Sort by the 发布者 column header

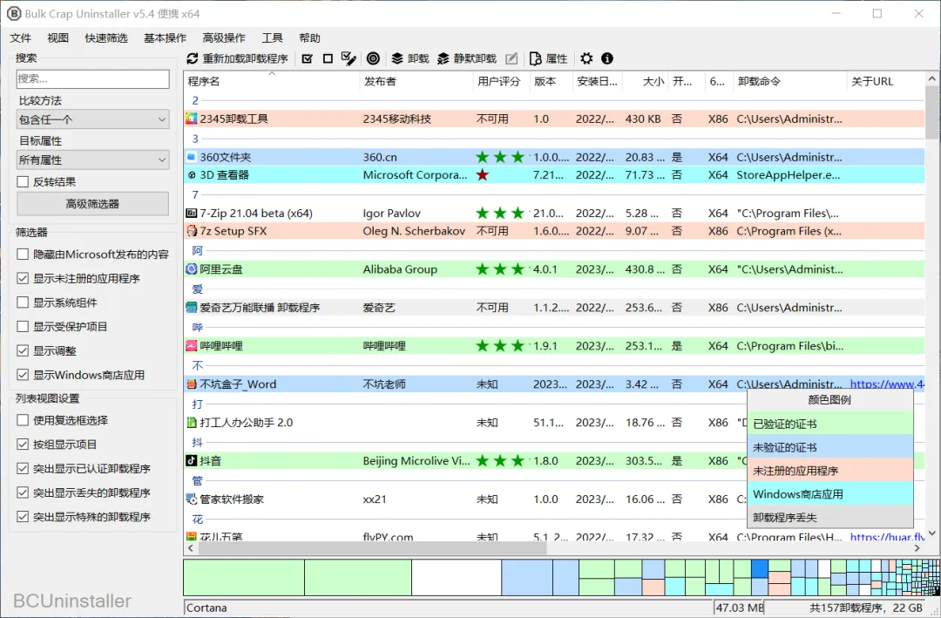416,81
